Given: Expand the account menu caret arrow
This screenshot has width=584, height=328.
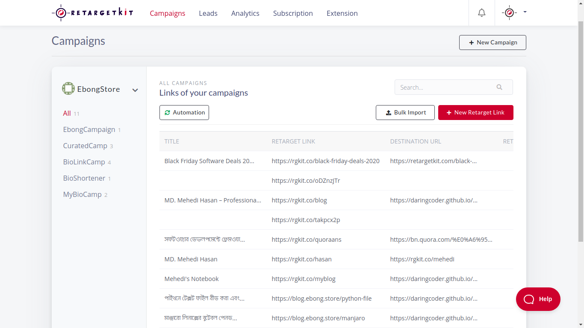Looking at the screenshot, I should [525, 12].
